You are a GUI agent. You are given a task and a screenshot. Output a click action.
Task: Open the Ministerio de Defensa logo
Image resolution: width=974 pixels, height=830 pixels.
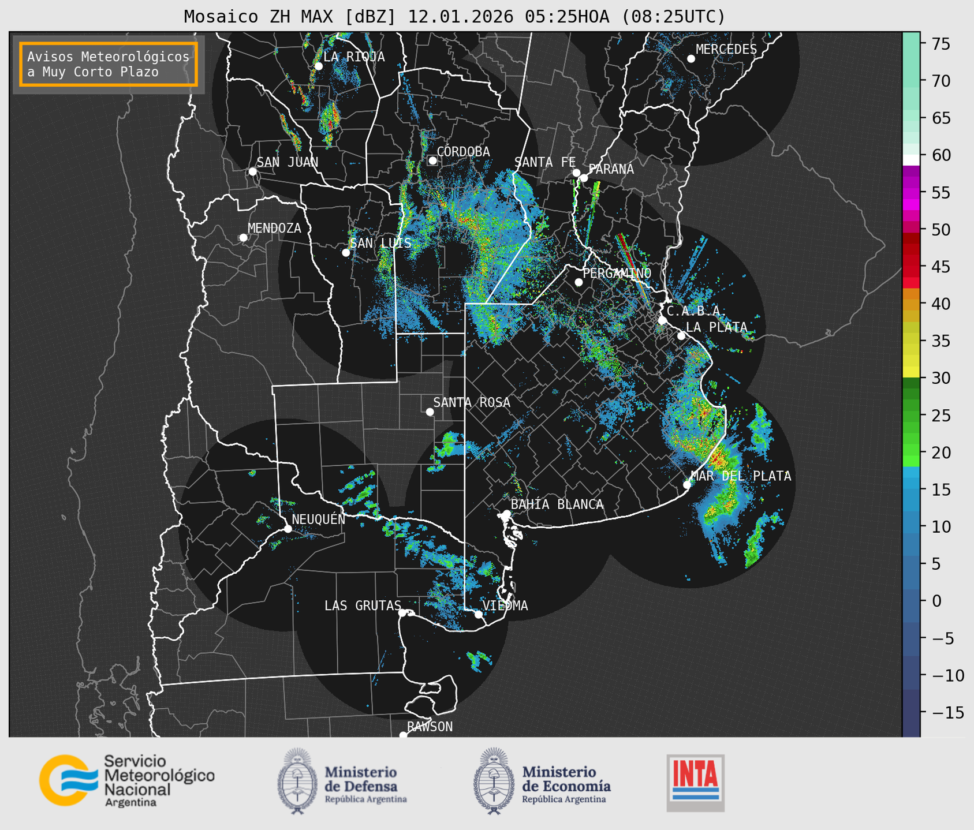tap(342, 781)
